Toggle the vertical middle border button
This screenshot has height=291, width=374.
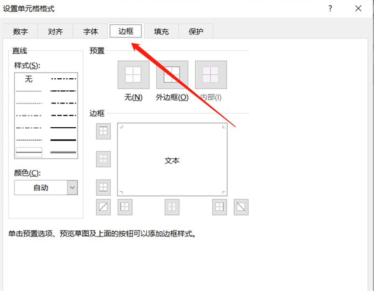(172, 207)
